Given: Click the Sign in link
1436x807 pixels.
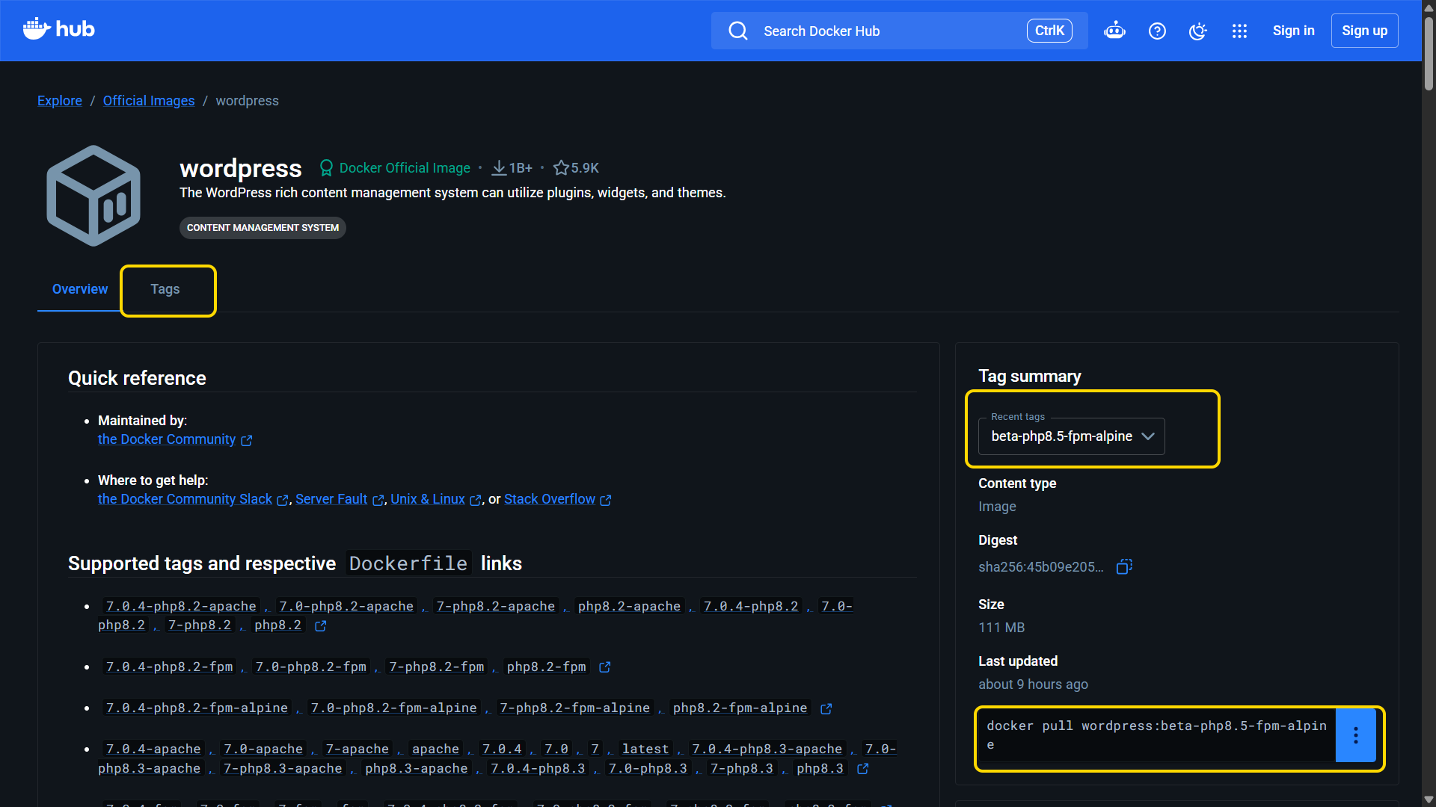Looking at the screenshot, I should click(x=1294, y=31).
